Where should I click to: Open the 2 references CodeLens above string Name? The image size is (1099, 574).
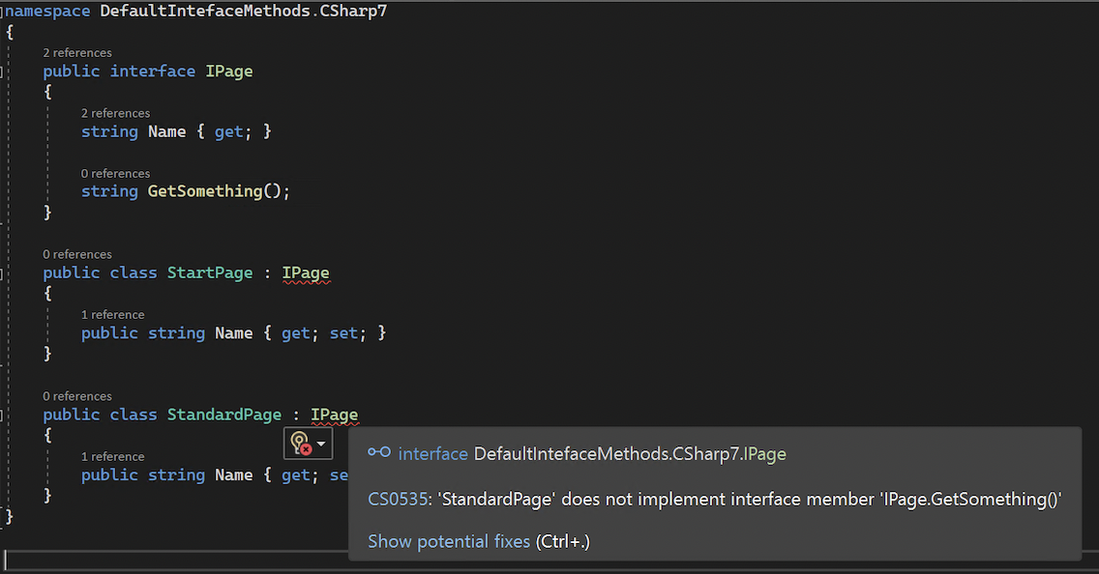115,113
